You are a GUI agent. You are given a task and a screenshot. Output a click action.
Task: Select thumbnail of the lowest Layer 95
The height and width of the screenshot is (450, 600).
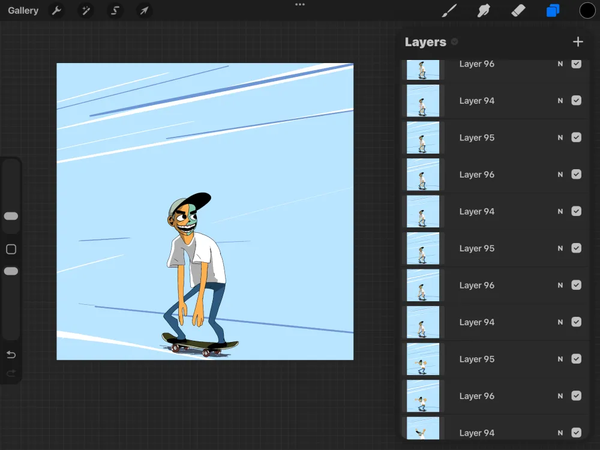[x=423, y=359]
